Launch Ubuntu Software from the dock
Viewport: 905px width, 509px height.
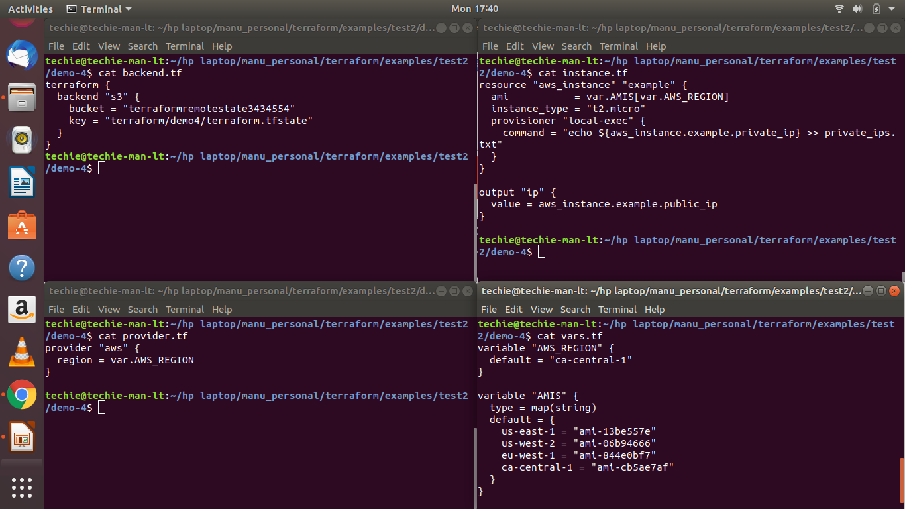tap(22, 225)
